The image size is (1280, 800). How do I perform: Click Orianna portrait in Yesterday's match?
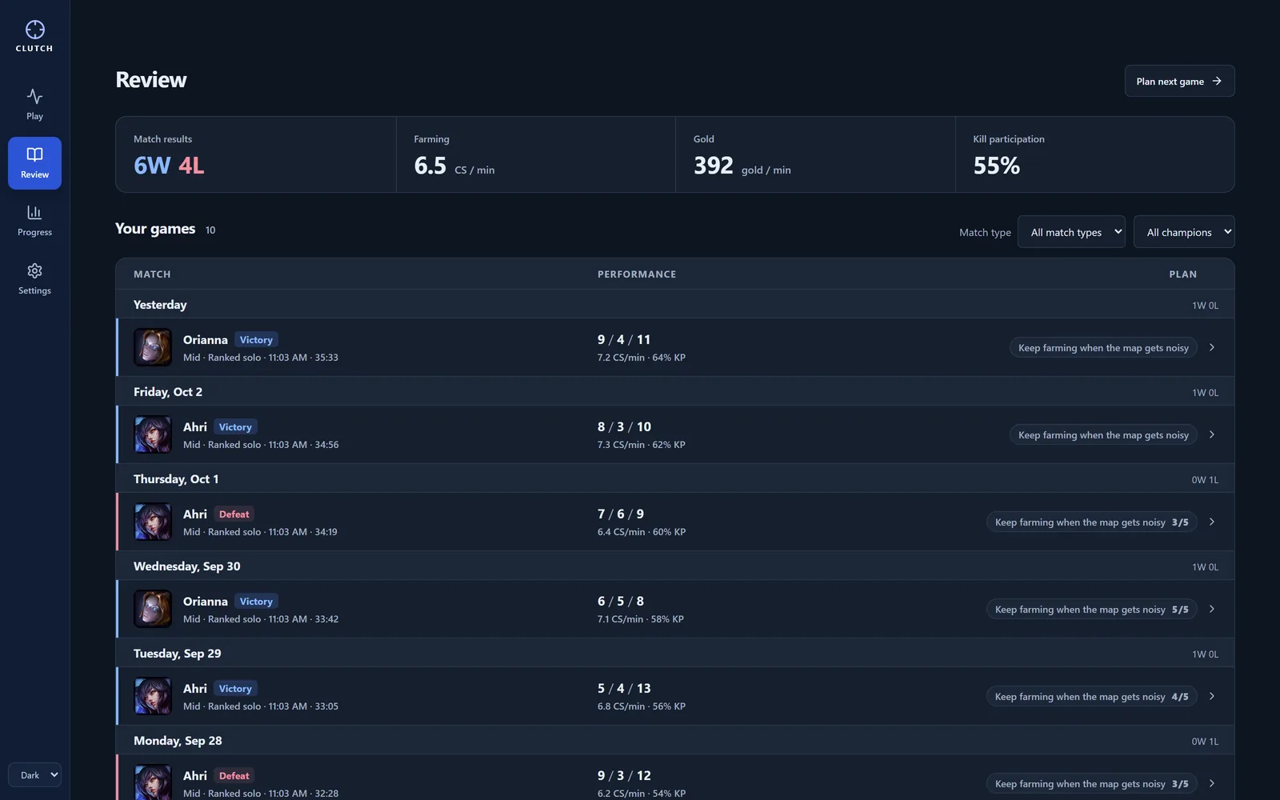point(153,347)
